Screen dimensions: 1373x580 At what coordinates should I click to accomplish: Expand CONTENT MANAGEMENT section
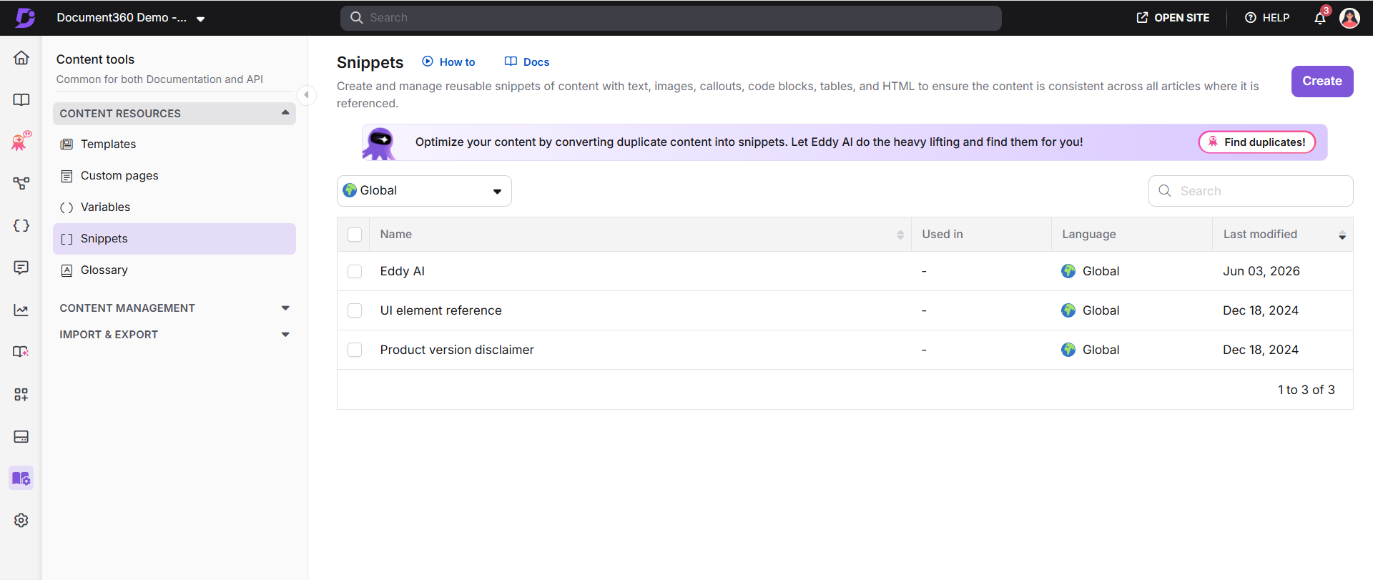click(x=174, y=308)
